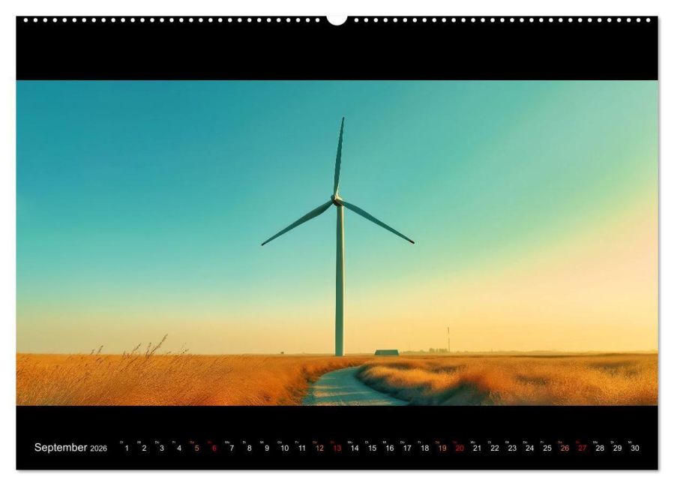
Task: Select date 18 in the calendar strip
Action: (424, 448)
